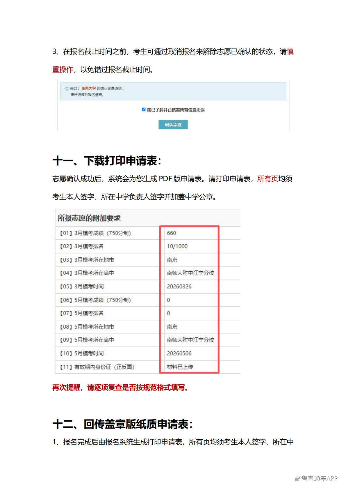
Task: Click the red 东南大学 text in notice
Action: coord(88,88)
